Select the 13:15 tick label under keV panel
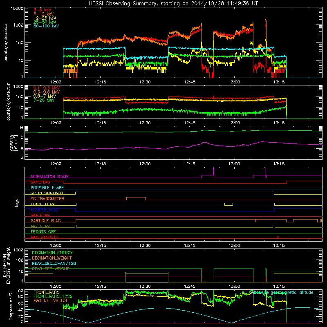The width and height of the screenshot is (327, 327). click(279, 82)
